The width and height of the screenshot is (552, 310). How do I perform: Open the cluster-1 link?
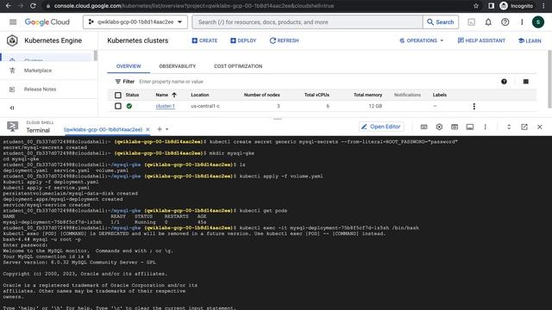pos(165,106)
